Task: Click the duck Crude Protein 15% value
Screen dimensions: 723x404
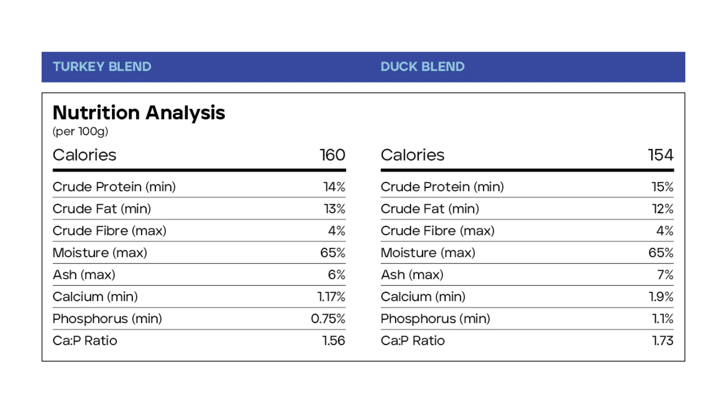Action: click(662, 187)
